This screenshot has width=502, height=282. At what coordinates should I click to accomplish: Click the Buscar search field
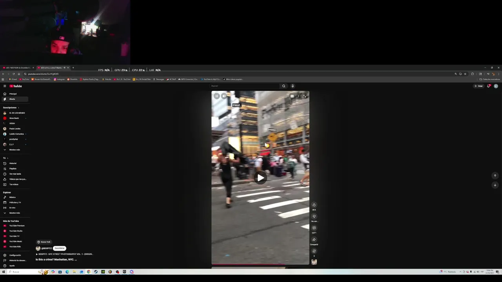pyautogui.click(x=245, y=86)
